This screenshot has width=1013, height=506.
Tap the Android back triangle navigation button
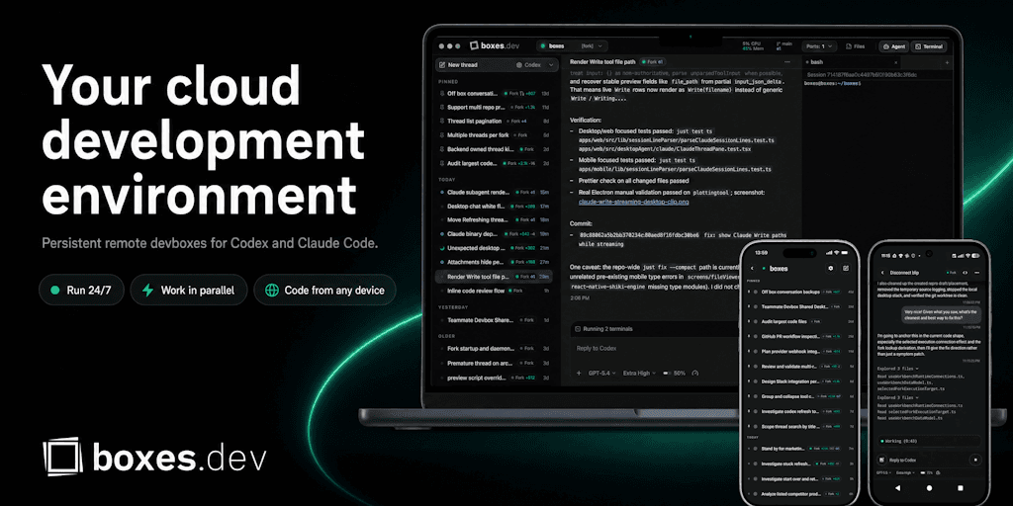(x=899, y=488)
